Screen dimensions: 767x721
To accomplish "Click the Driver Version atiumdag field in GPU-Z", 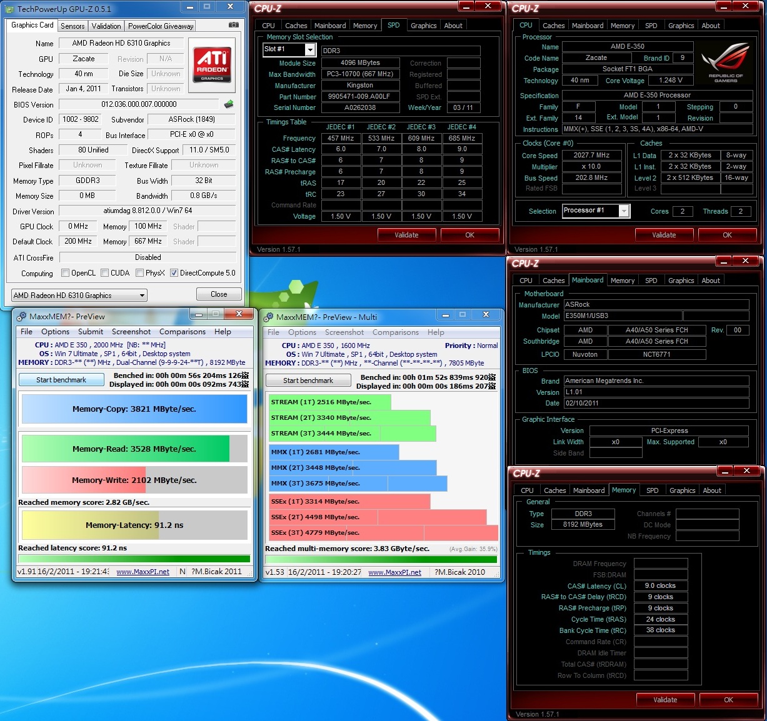I will click(x=147, y=211).
